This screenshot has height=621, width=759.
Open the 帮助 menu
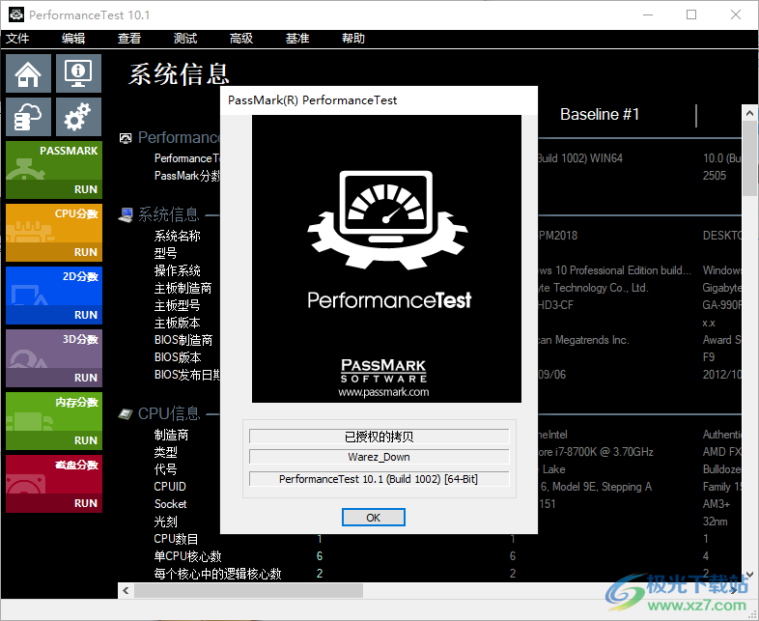pos(353,39)
